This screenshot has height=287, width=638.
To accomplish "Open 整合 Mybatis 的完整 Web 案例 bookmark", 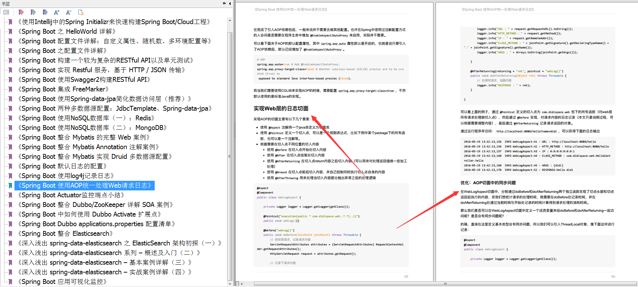I will (x=84, y=137).
